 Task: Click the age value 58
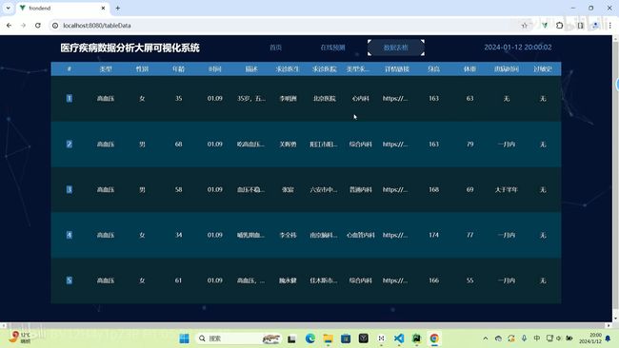click(x=178, y=189)
